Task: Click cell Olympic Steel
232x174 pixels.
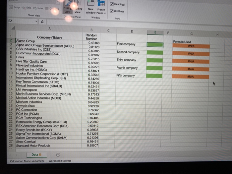Action: [48, 106]
